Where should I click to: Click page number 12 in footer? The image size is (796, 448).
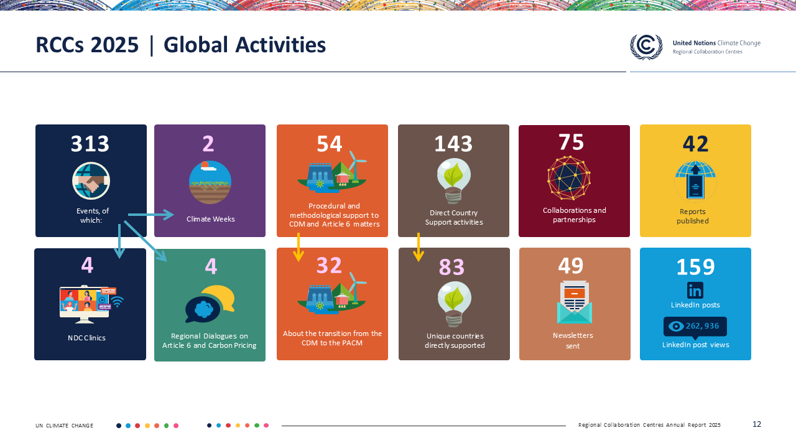pos(757,424)
